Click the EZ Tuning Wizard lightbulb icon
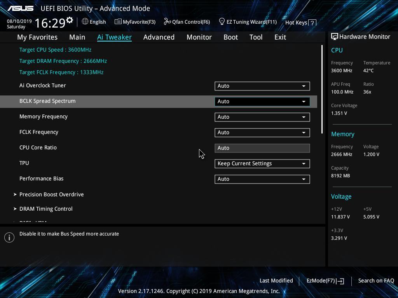 (x=222, y=22)
